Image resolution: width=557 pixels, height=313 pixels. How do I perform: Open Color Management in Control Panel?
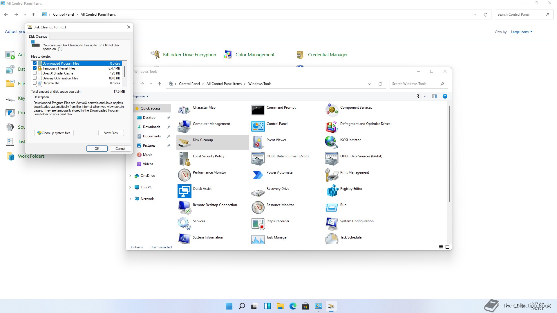(249, 54)
